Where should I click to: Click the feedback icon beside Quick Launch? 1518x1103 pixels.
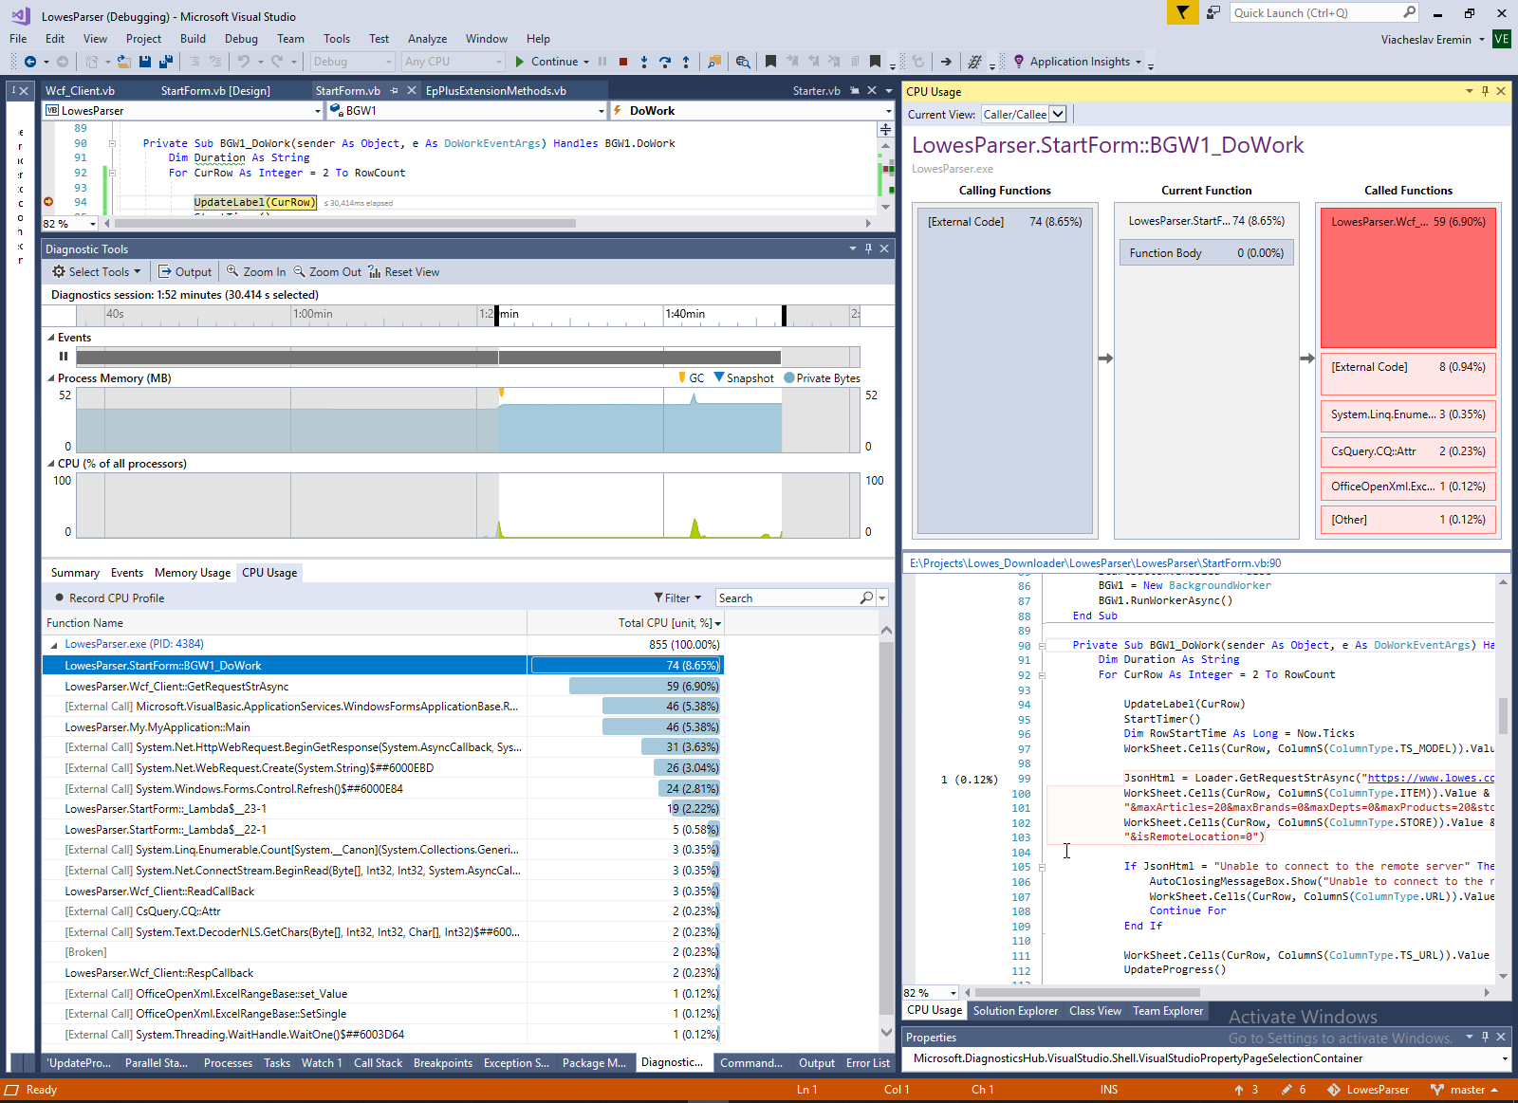coord(1213,12)
